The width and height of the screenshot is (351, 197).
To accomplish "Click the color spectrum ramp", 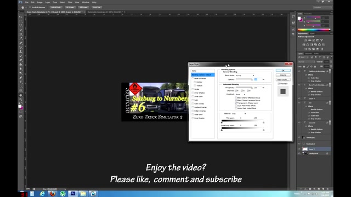I will coord(314,30).
